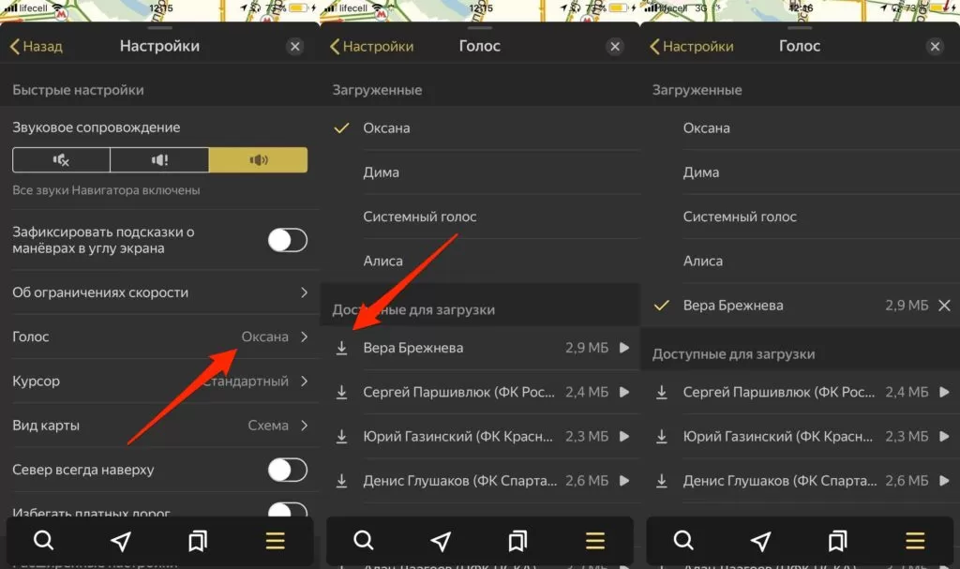The width and height of the screenshot is (960, 569).
Task: Enable "Север всегда наверху" switch
Action: coord(287,470)
